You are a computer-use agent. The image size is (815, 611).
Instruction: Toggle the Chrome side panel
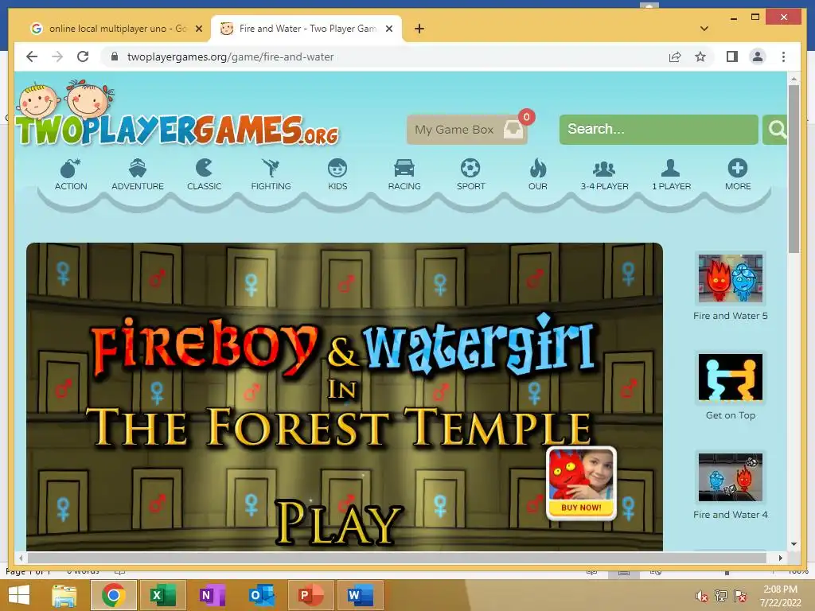(732, 56)
